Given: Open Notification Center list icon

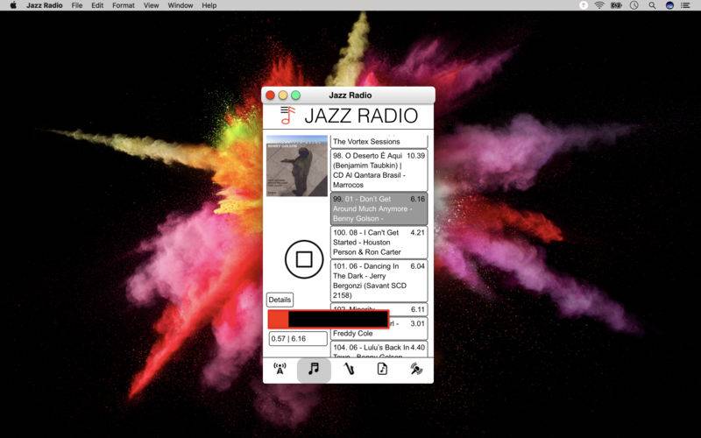Looking at the screenshot, I should point(685,5).
